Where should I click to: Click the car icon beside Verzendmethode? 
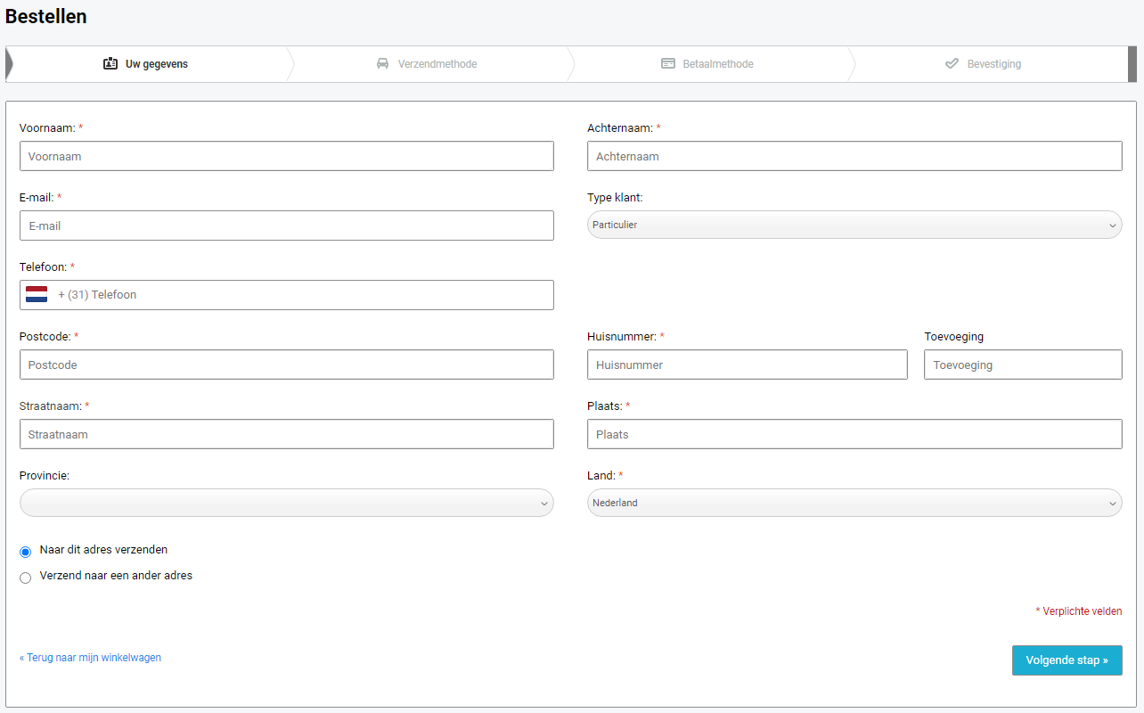(382, 64)
